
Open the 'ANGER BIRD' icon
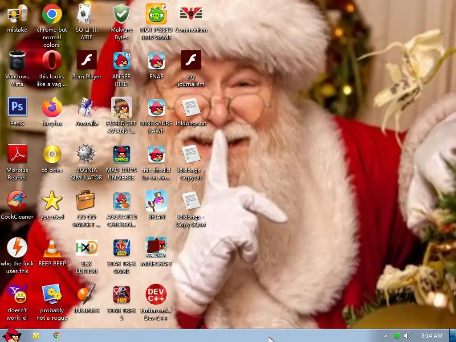[x=122, y=61]
